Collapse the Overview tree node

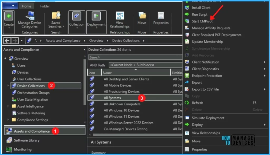5,59
